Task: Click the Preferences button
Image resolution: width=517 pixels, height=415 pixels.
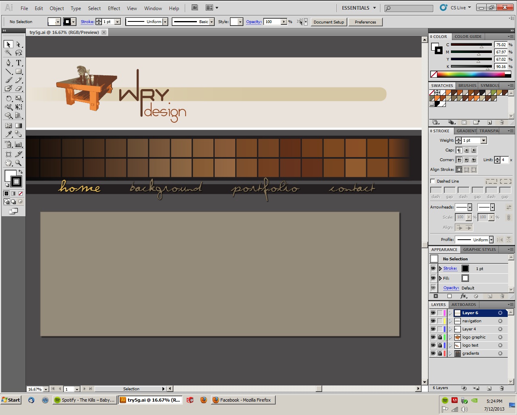Action: point(365,22)
